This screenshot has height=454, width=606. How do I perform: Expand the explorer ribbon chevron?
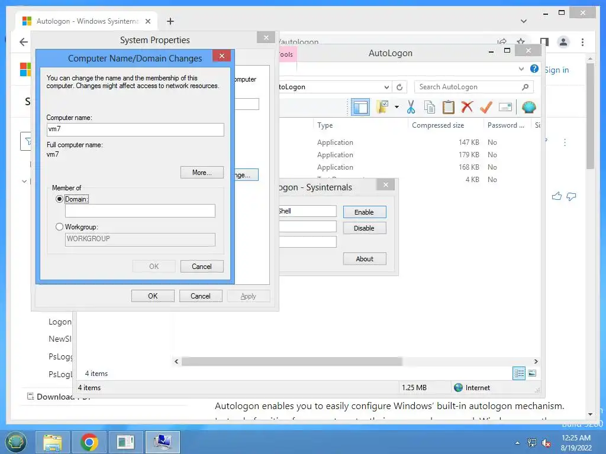click(521, 69)
